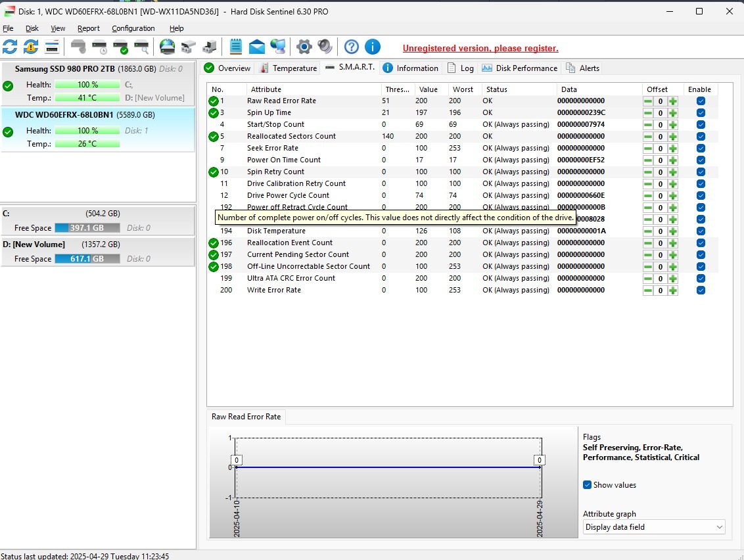Click the blue notepad report icon
Viewport: 744px width, 560px height.
coord(236,47)
